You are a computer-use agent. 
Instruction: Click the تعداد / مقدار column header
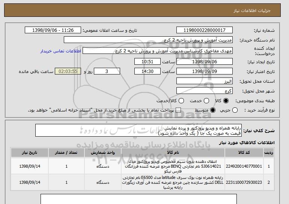[x=66, y=153]
